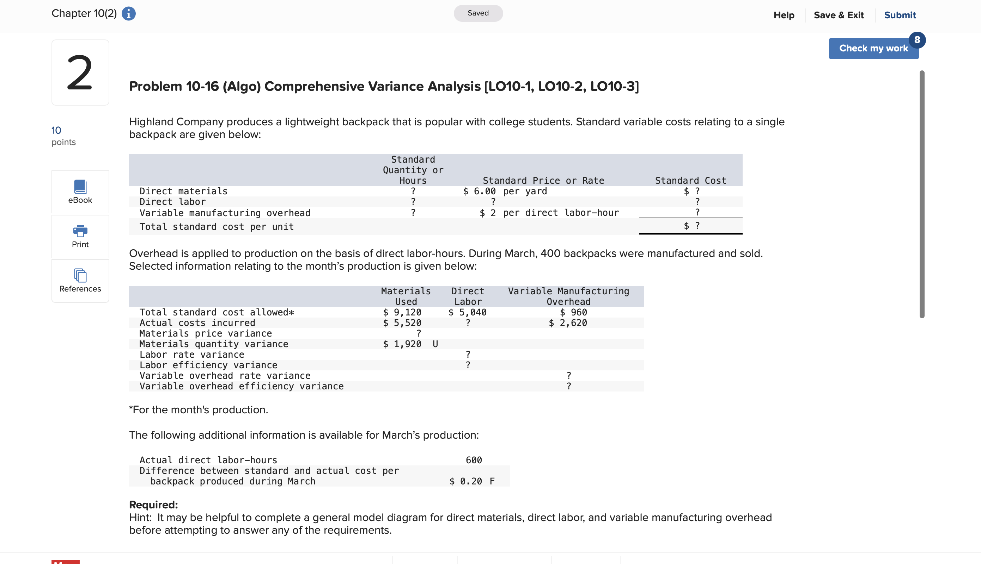Click the vertical scrollbar in problem area
This screenshot has height=564, width=981.
point(921,194)
